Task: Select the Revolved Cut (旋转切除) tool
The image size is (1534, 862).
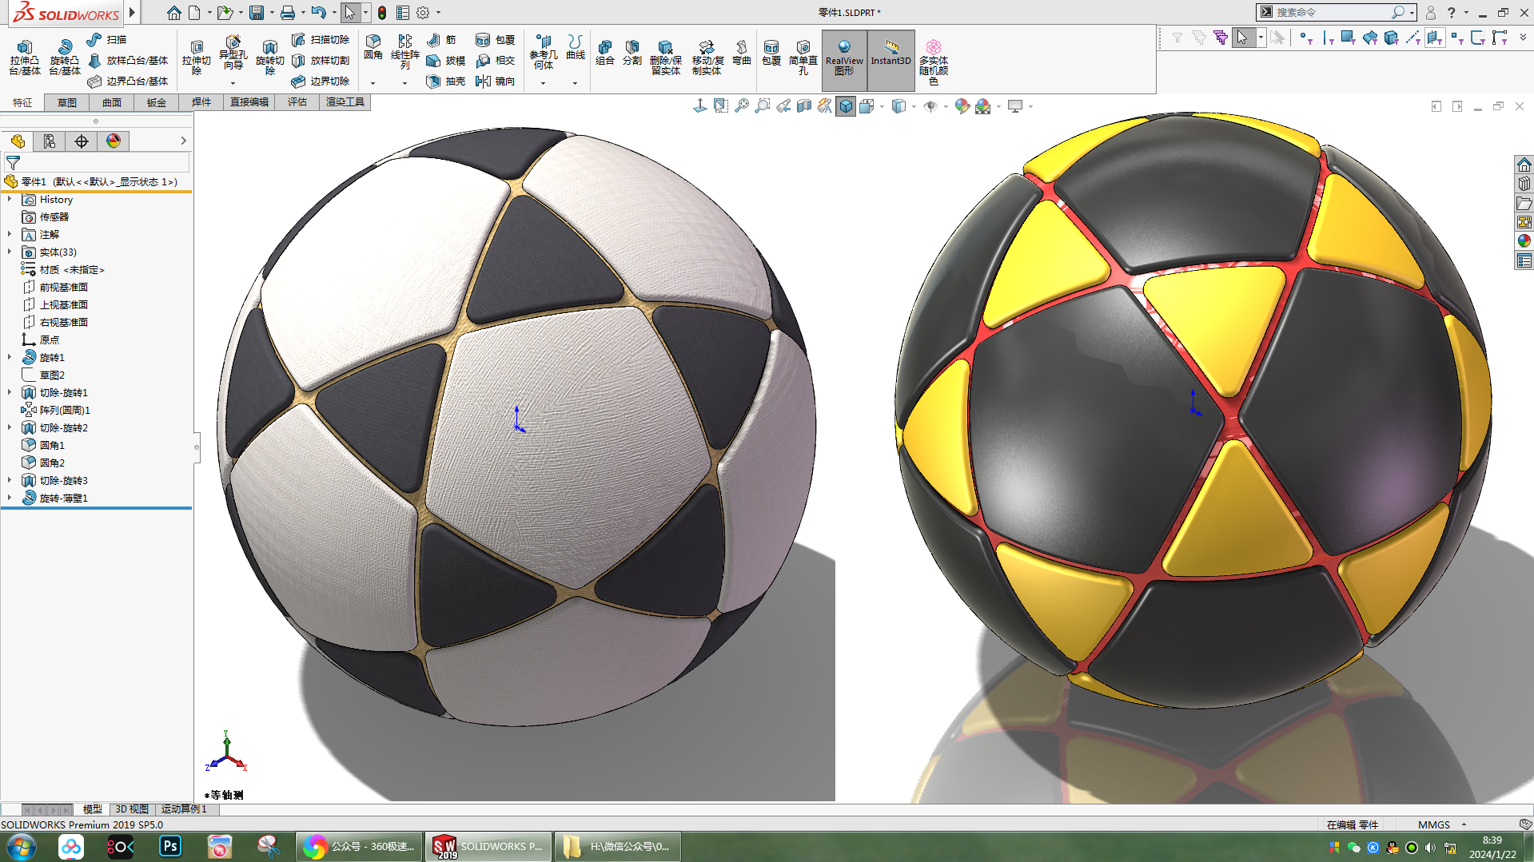Action: (x=269, y=57)
